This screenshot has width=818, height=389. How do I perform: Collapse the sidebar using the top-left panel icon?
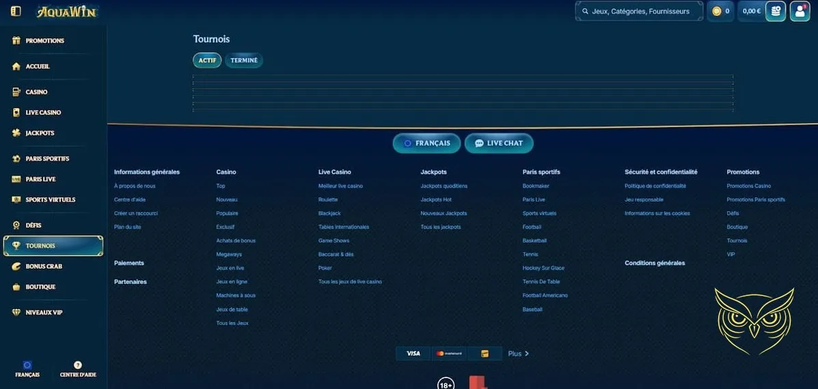(x=16, y=11)
